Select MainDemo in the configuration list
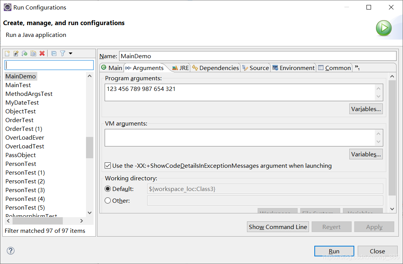Viewport: 403px width, 264px height. coord(21,76)
